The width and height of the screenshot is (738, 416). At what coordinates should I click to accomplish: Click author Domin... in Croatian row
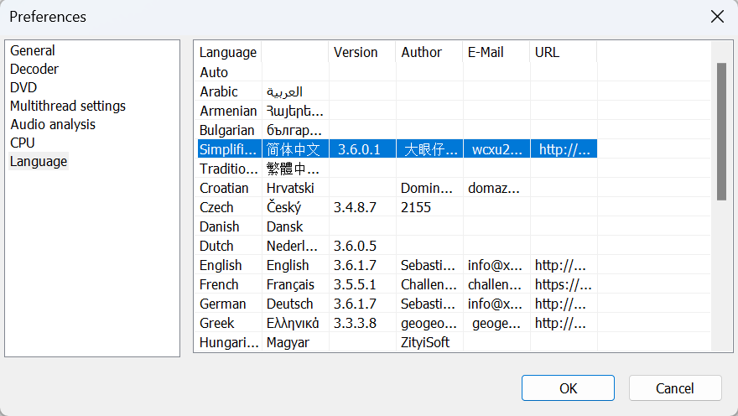click(426, 188)
